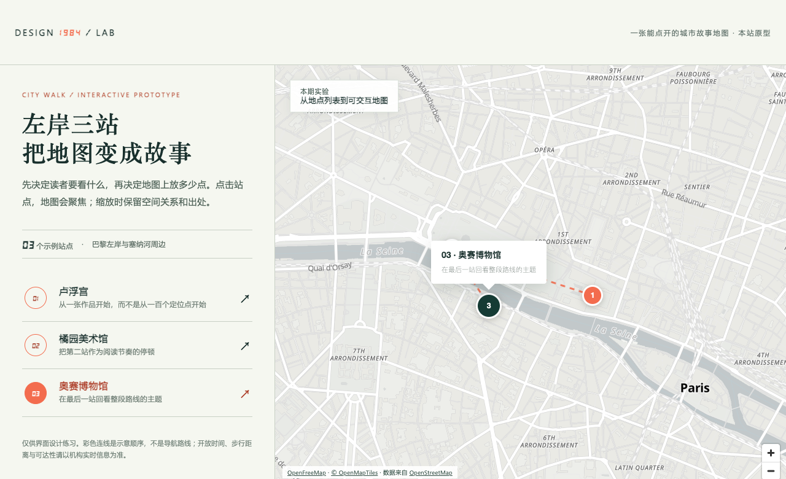Click the 6TH ARRONDISSEMENT map label
This screenshot has width=786, height=479.
pyautogui.click(x=550, y=442)
